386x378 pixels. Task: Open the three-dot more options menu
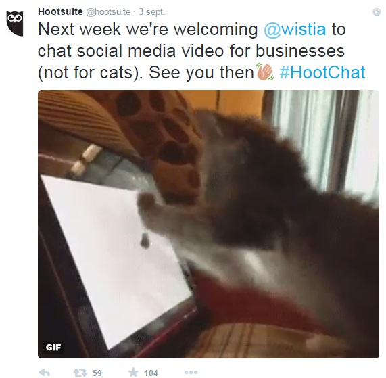[x=191, y=372]
